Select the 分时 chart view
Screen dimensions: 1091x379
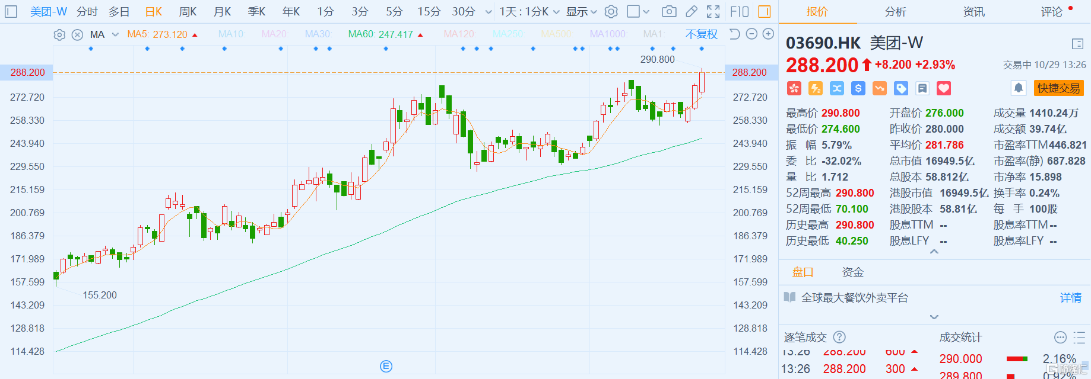[87, 11]
